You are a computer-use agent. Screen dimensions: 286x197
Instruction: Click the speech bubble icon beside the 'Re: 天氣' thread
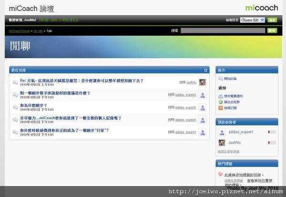coord(15,83)
